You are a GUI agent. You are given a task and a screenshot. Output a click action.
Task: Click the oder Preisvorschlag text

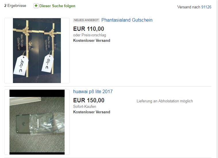[x=90, y=35]
